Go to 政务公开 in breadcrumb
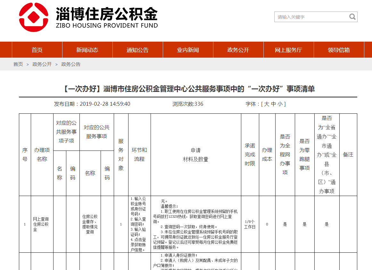 [42, 64]
